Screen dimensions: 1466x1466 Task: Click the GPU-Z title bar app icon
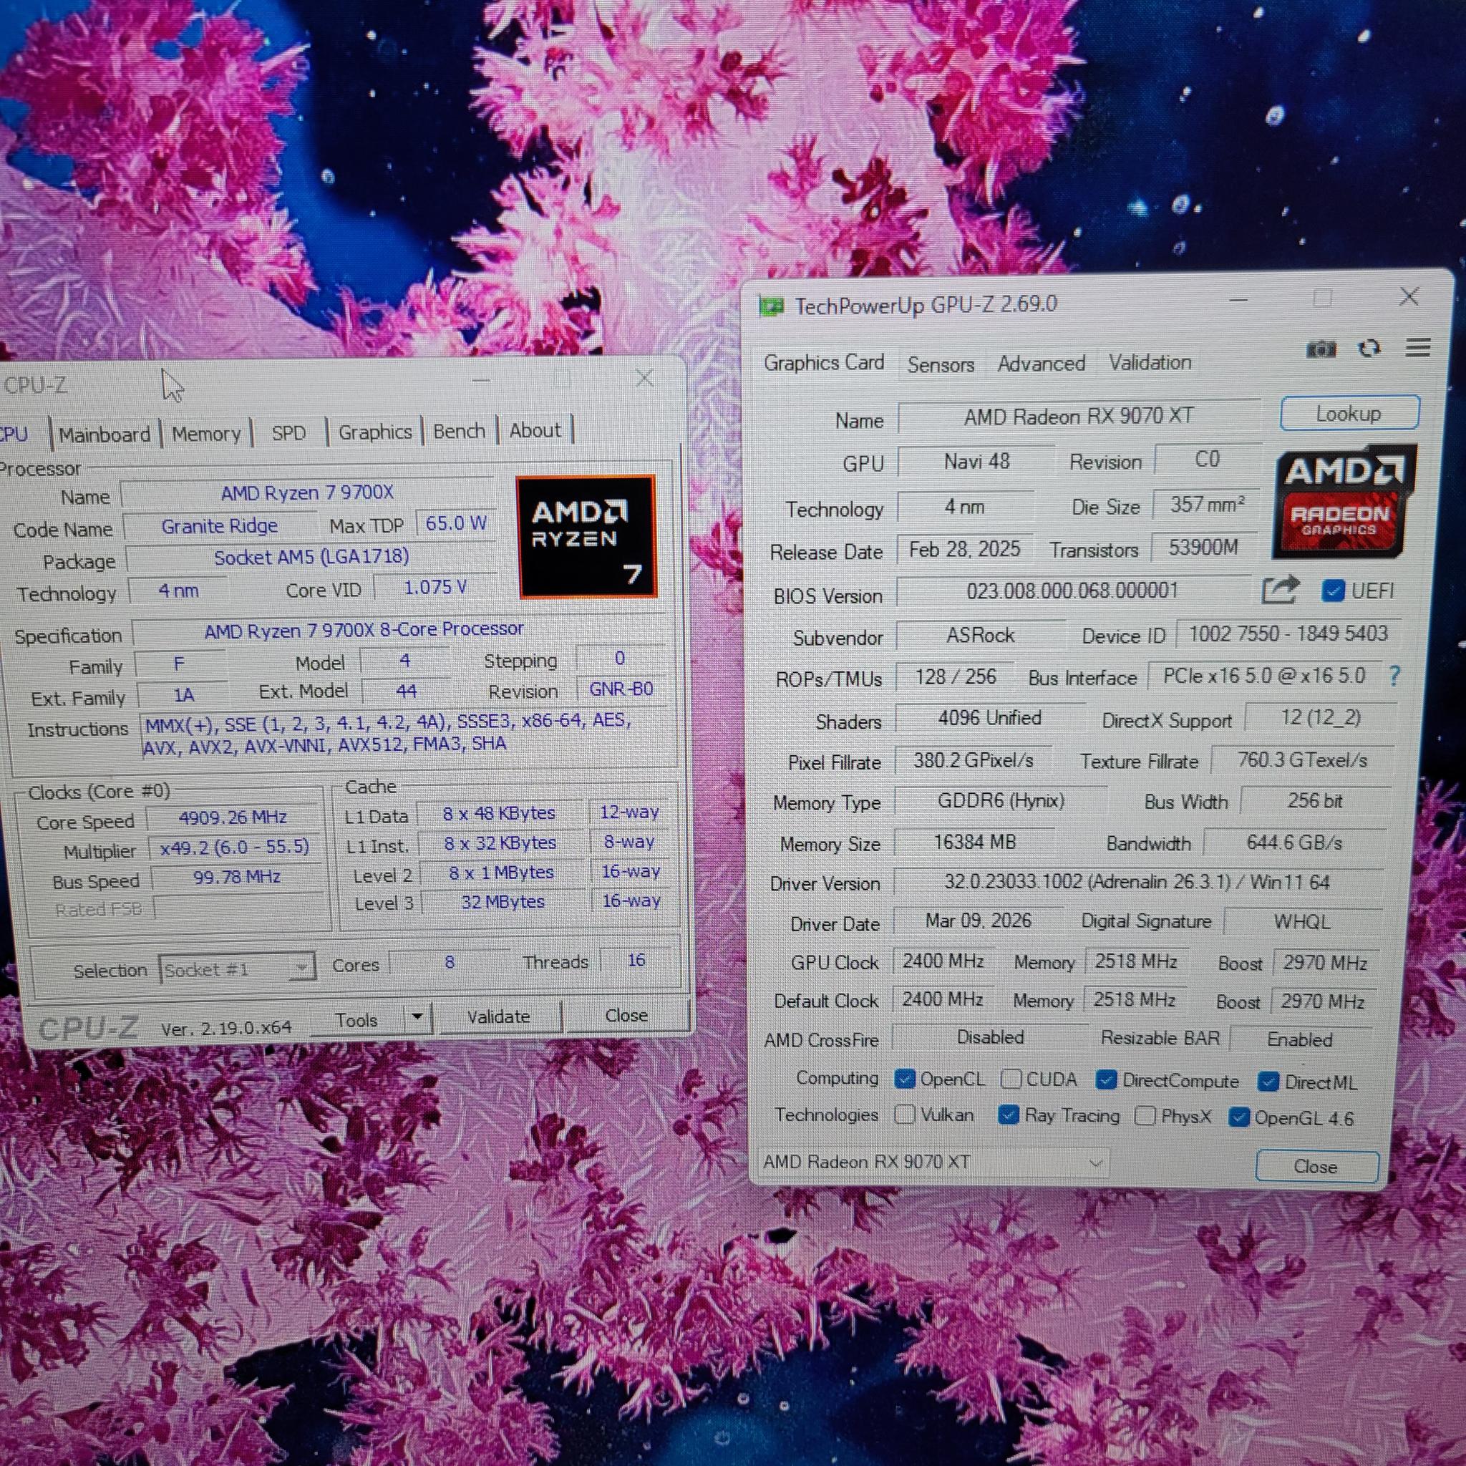771,306
